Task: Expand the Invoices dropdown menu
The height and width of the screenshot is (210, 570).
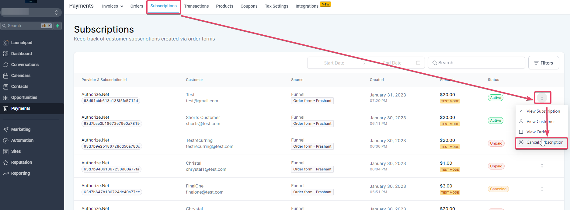Action: coord(113,6)
